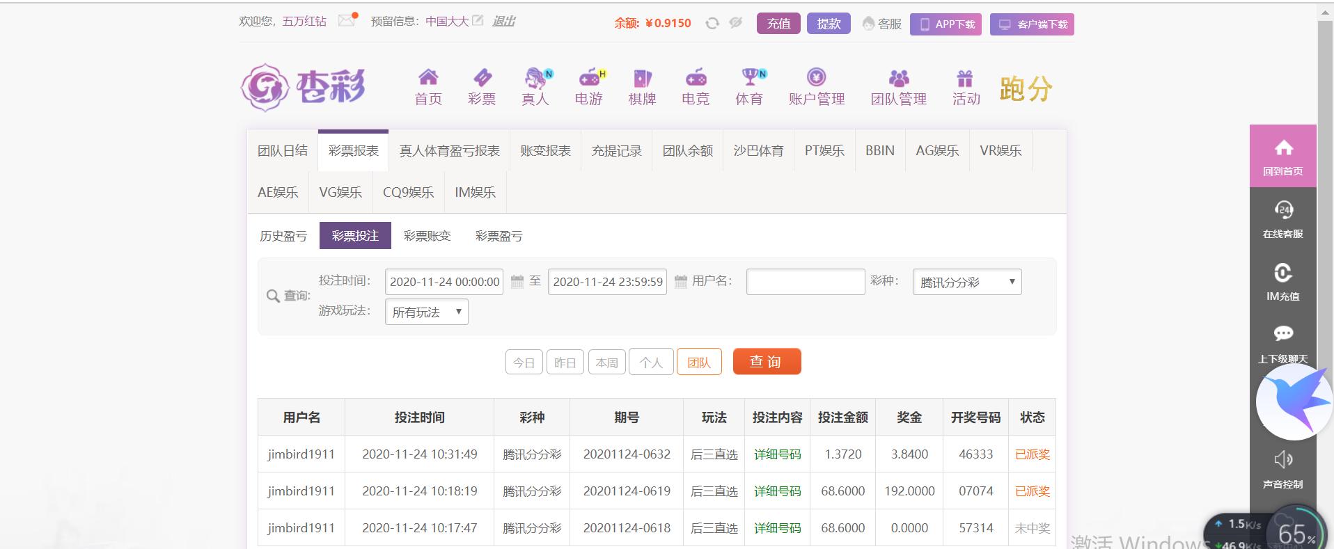Switch to AE娱乐 tab

(x=278, y=192)
